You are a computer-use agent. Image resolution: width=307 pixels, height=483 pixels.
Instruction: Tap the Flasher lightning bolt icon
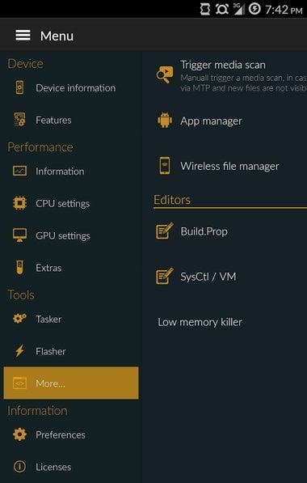tap(19, 351)
